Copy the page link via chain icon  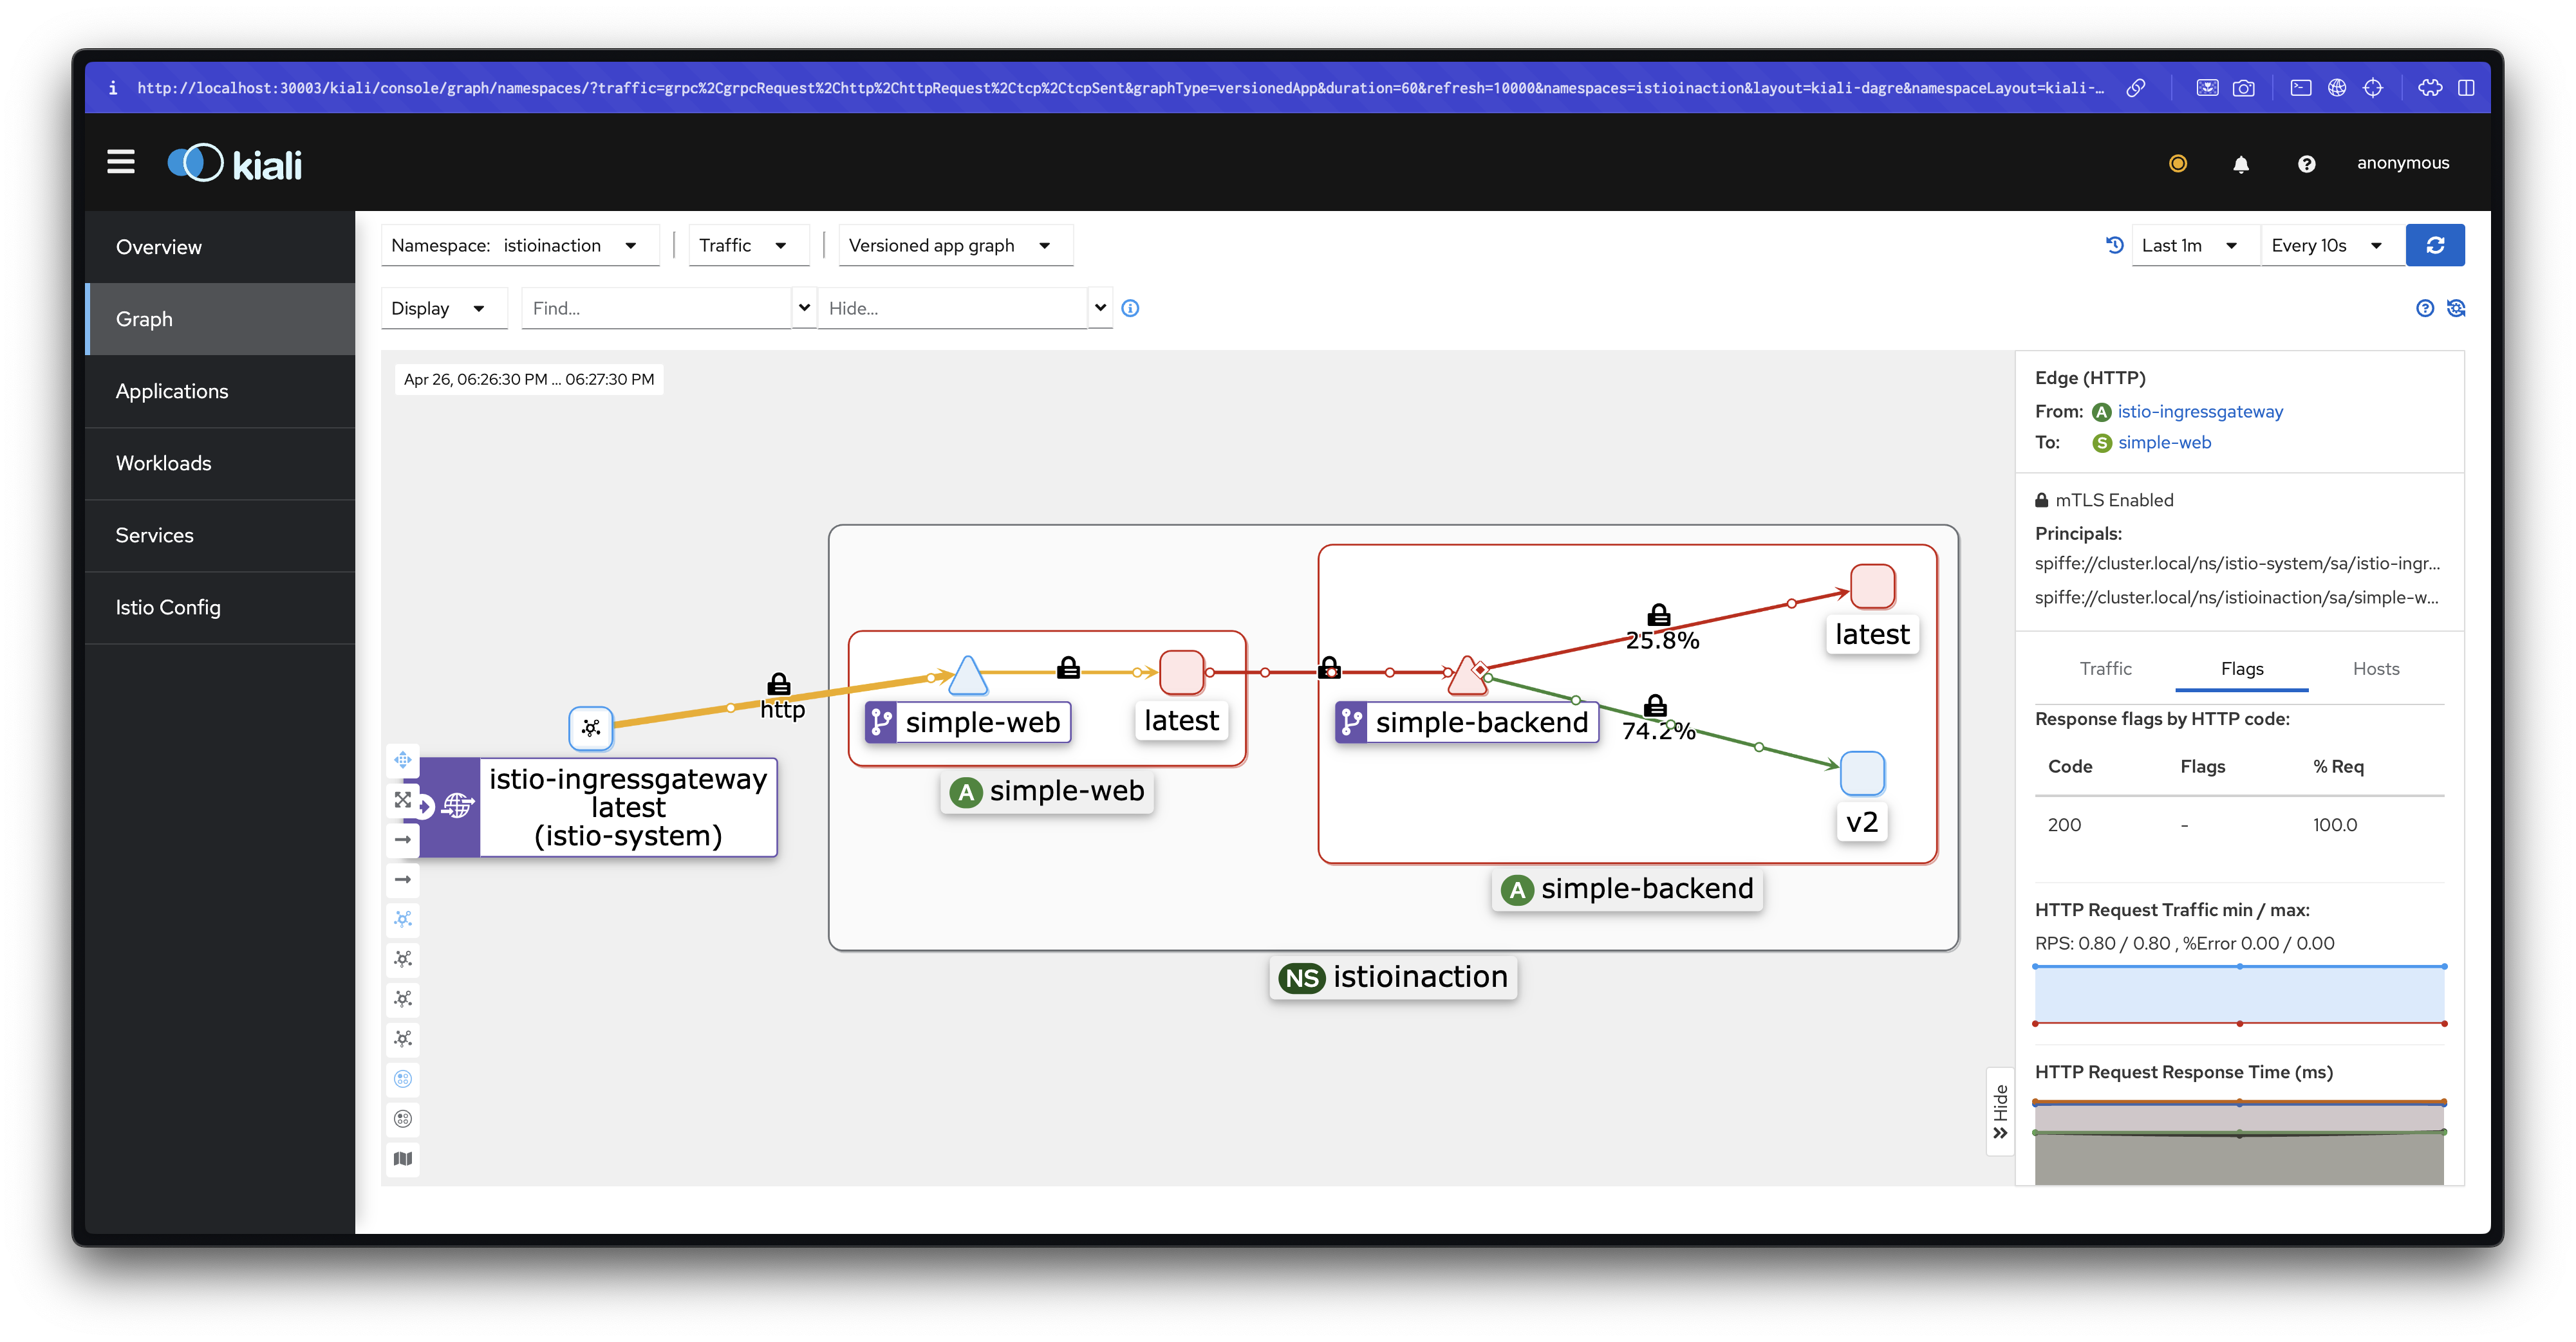pos(2135,88)
